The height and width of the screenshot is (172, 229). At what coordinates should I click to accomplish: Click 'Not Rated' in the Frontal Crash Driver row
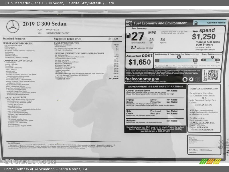172,100
